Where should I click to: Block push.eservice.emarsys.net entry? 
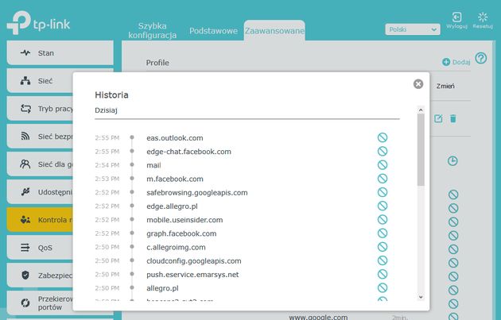pos(383,275)
